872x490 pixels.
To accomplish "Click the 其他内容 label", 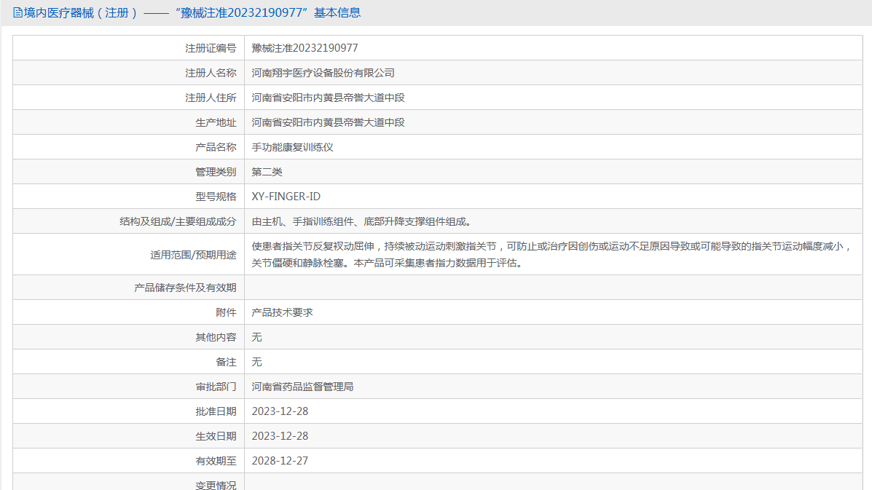I will coord(216,337).
